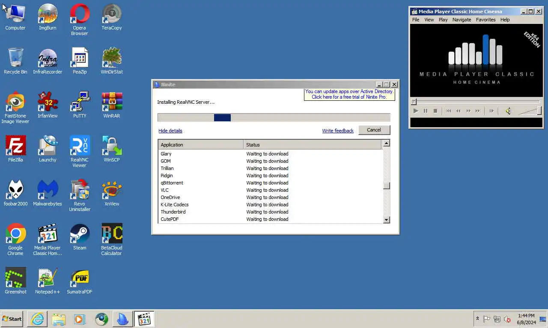Sort by the Application column header
Screen dimensions: 548x328
(201, 145)
